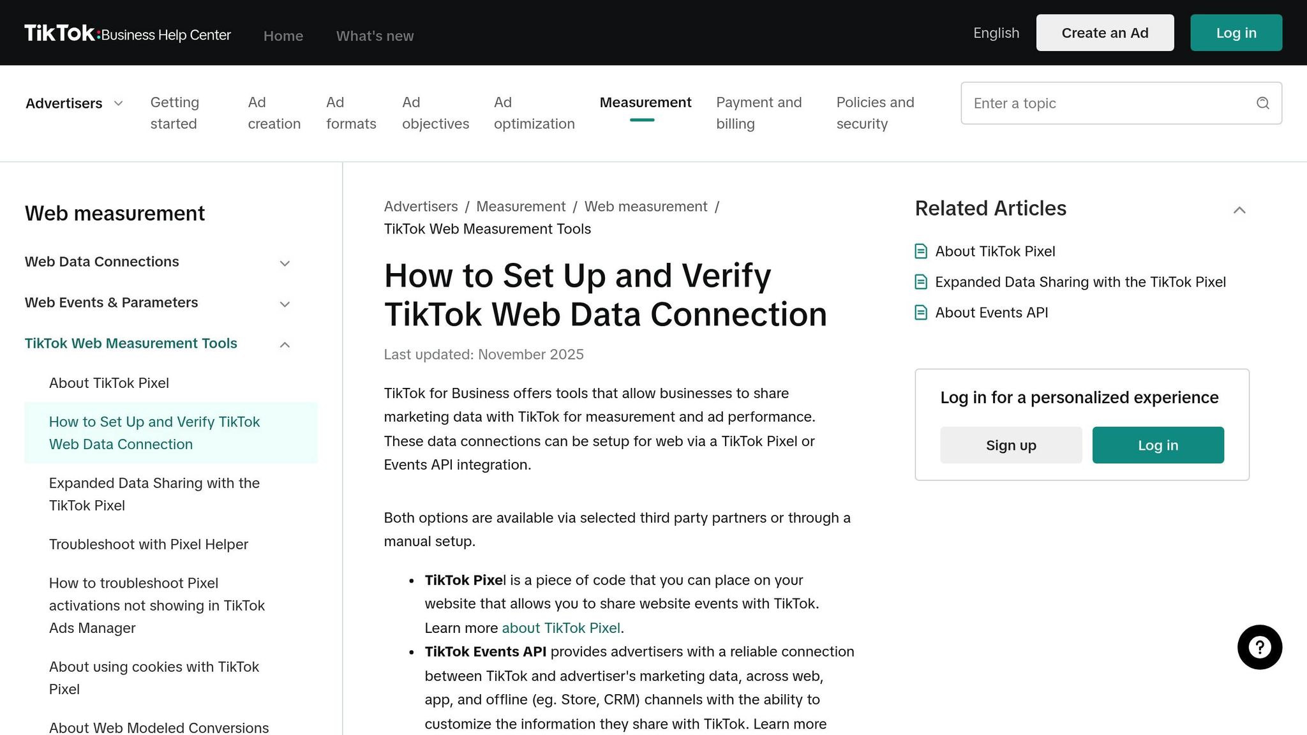The height and width of the screenshot is (735, 1307).
Task: Follow the 'about TikTok Pixel' inline link
Action: click(560, 628)
